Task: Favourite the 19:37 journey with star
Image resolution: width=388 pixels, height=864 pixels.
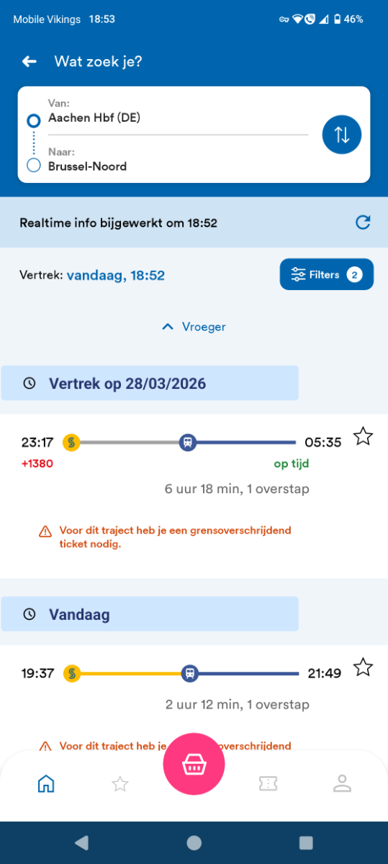Action: (364, 668)
